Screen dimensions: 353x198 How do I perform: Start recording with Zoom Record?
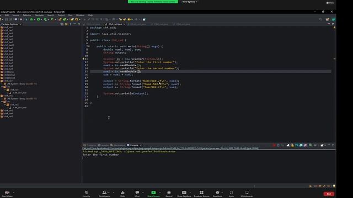(x=169, y=194)
